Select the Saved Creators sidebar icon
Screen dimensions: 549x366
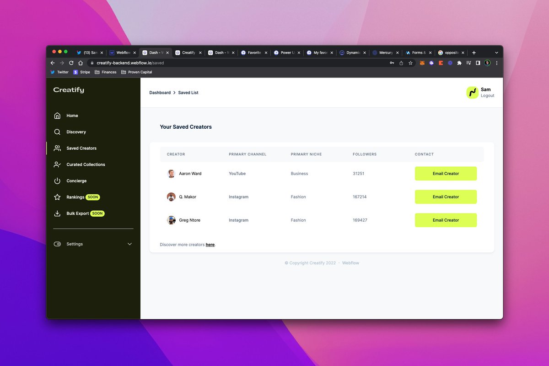click(57, 148)
